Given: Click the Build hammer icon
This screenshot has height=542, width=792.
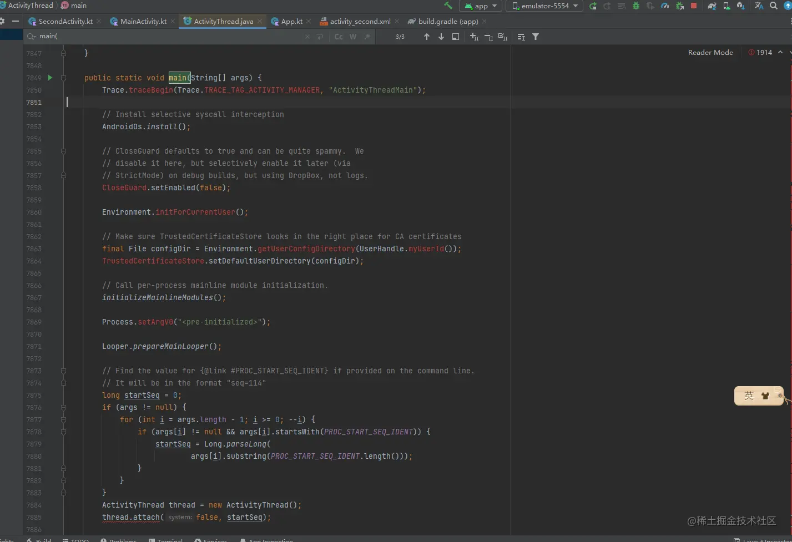Looking at the screenshot, I should 448,6.
